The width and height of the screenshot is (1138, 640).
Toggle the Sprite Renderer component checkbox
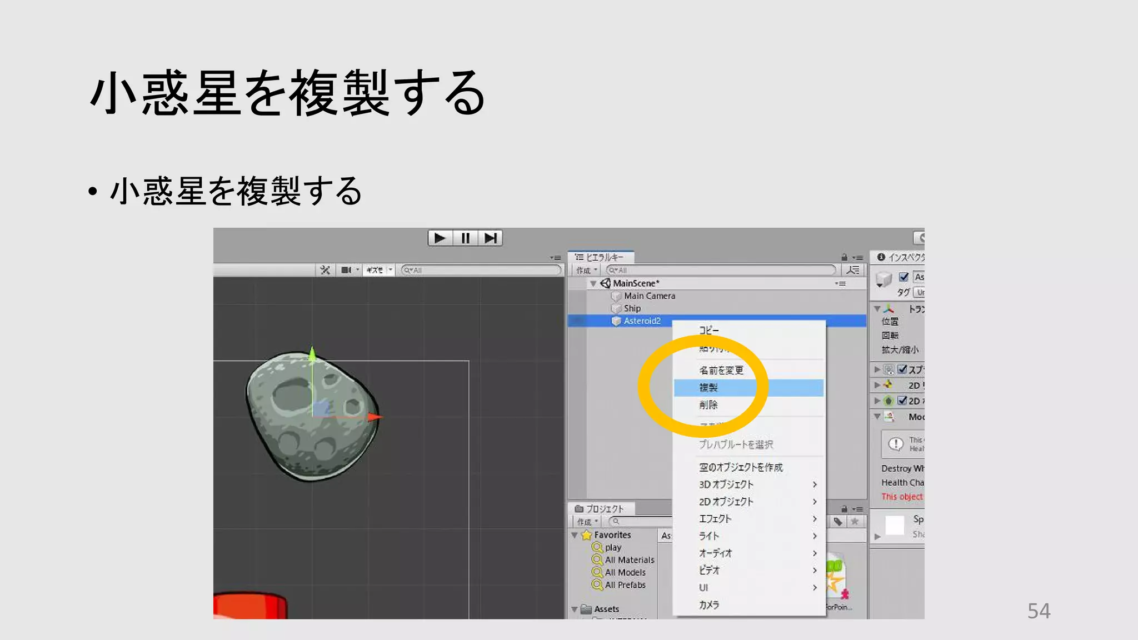[x=902, y=369]
